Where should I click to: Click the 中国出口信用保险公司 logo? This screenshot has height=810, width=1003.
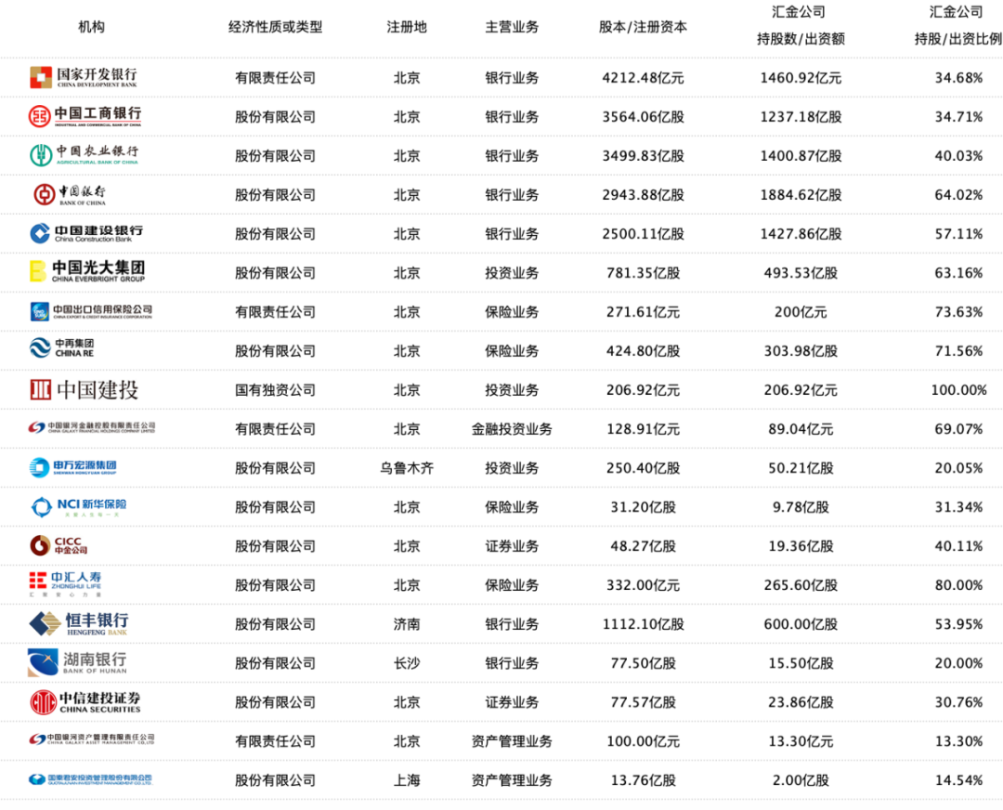91,311
